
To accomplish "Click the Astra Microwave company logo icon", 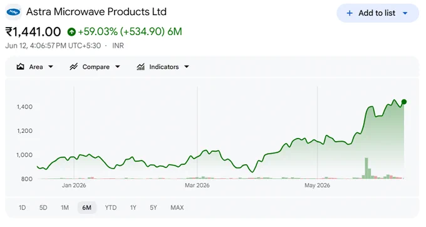I will click(13, 12).
